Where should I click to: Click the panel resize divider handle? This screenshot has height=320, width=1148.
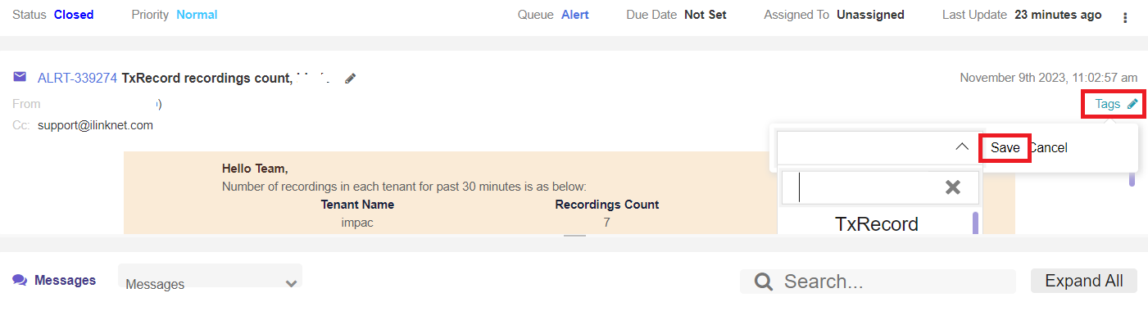point(575,236)
